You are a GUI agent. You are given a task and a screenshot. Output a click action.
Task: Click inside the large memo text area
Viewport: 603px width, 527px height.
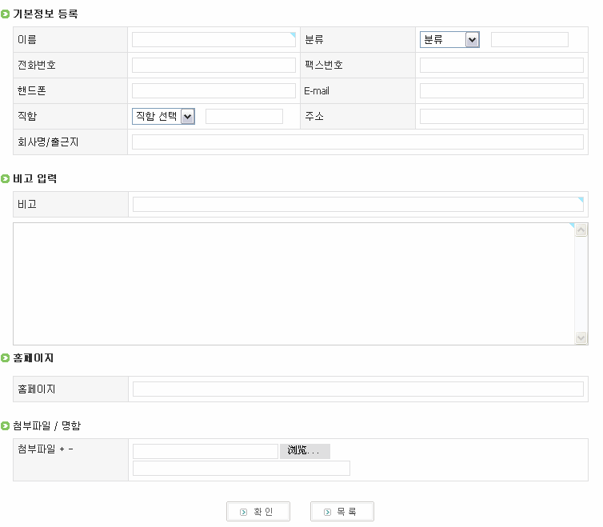293,284
